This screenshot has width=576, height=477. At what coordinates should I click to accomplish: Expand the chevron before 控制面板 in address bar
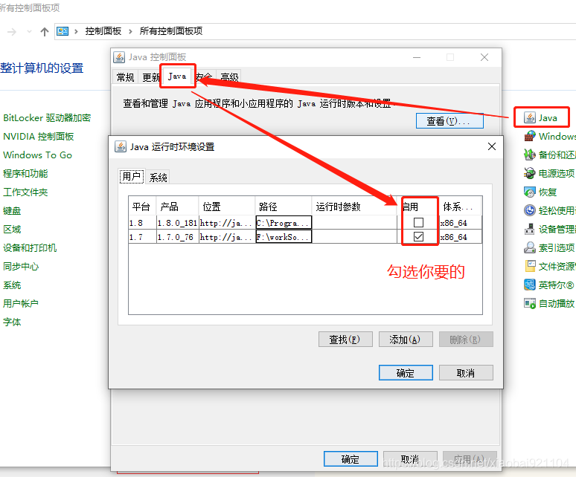[x=76, y=31]
